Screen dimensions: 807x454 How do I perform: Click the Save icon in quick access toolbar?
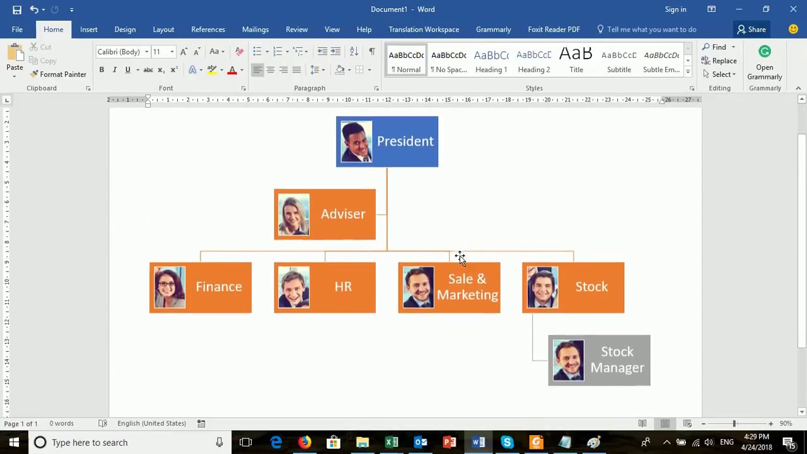(17, 9)
